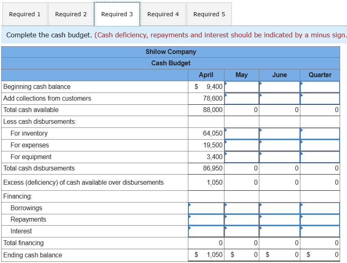Image resolution: width=347 pixels, height=263 pixels.
Task: Select the Quarter equipment disbursement cell
Action: click(321, 157)
